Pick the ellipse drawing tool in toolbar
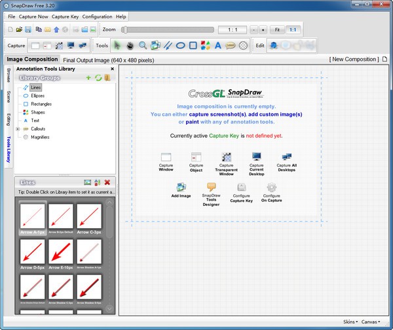 (x=180, y=45)
